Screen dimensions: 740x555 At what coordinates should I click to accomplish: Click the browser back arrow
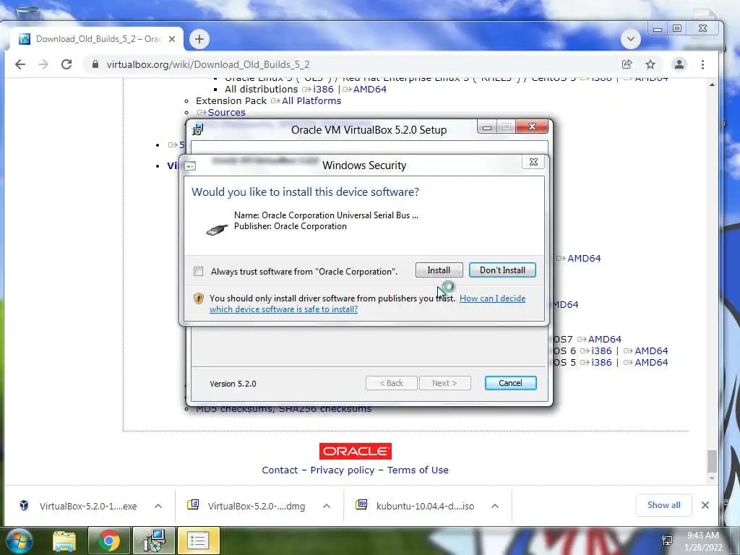(20, 64)
